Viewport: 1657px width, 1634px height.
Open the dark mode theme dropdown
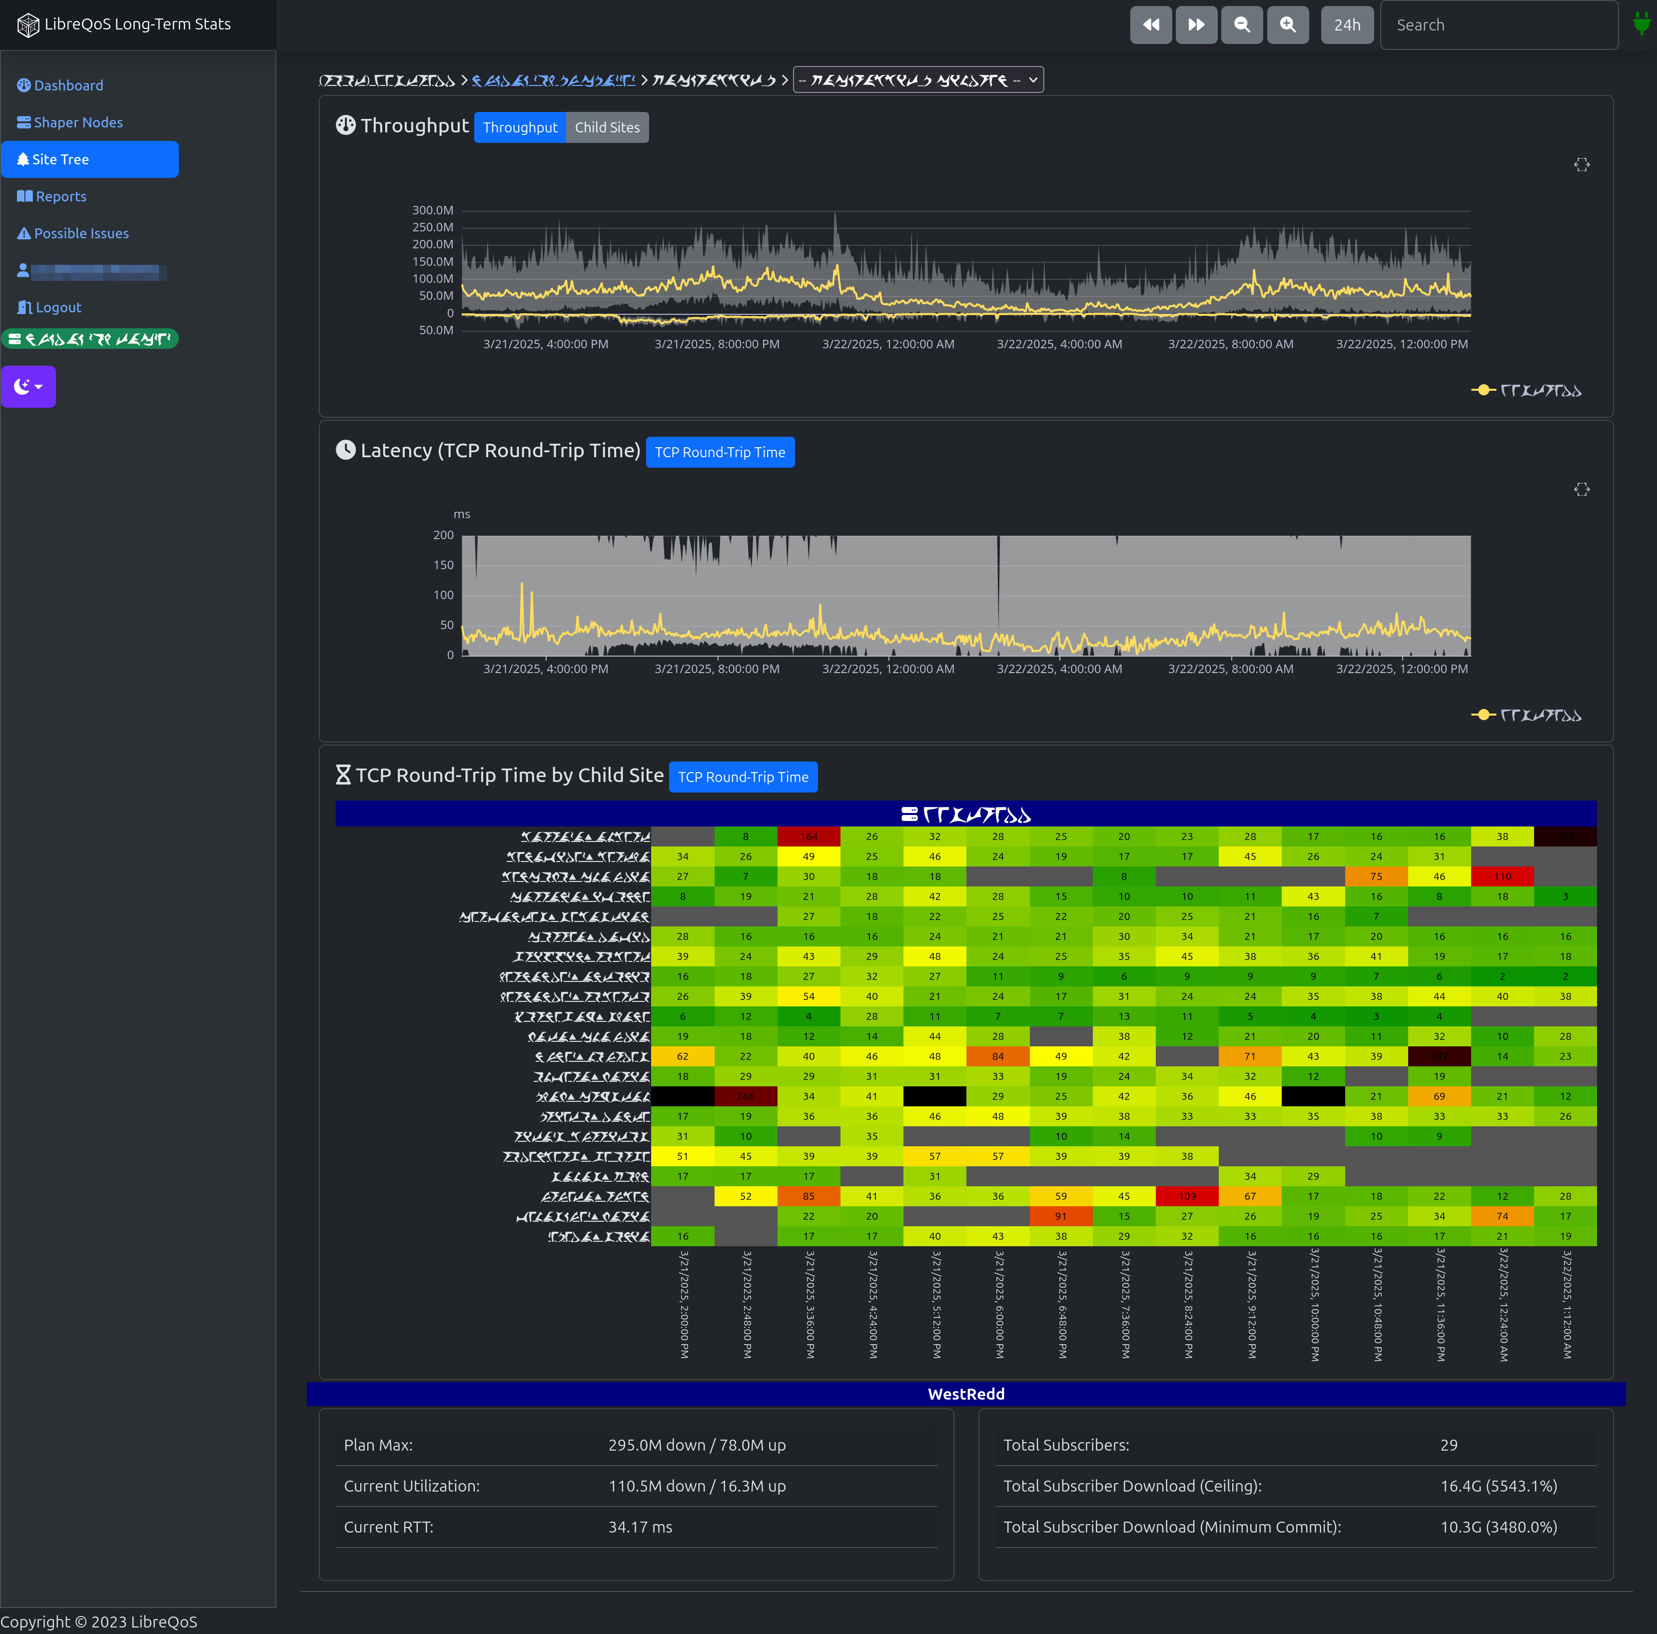[28, 387]
